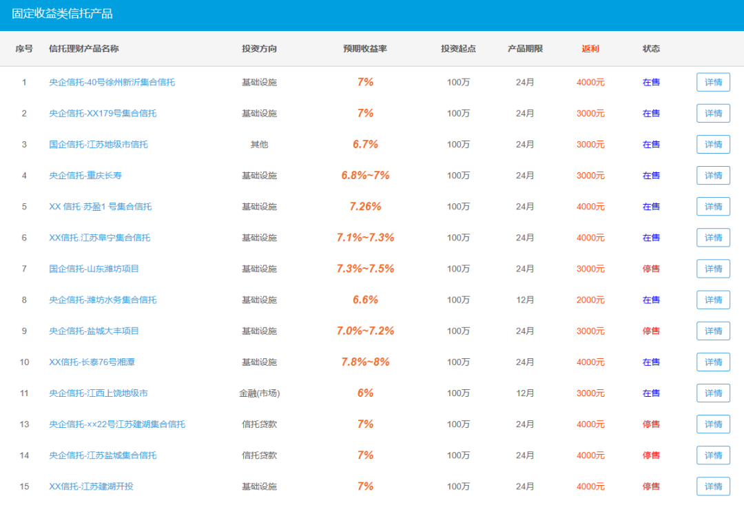Select the 6.8%~7% yield value
The height and width of the screenshot is (505, 744).
tap(365, 176)
